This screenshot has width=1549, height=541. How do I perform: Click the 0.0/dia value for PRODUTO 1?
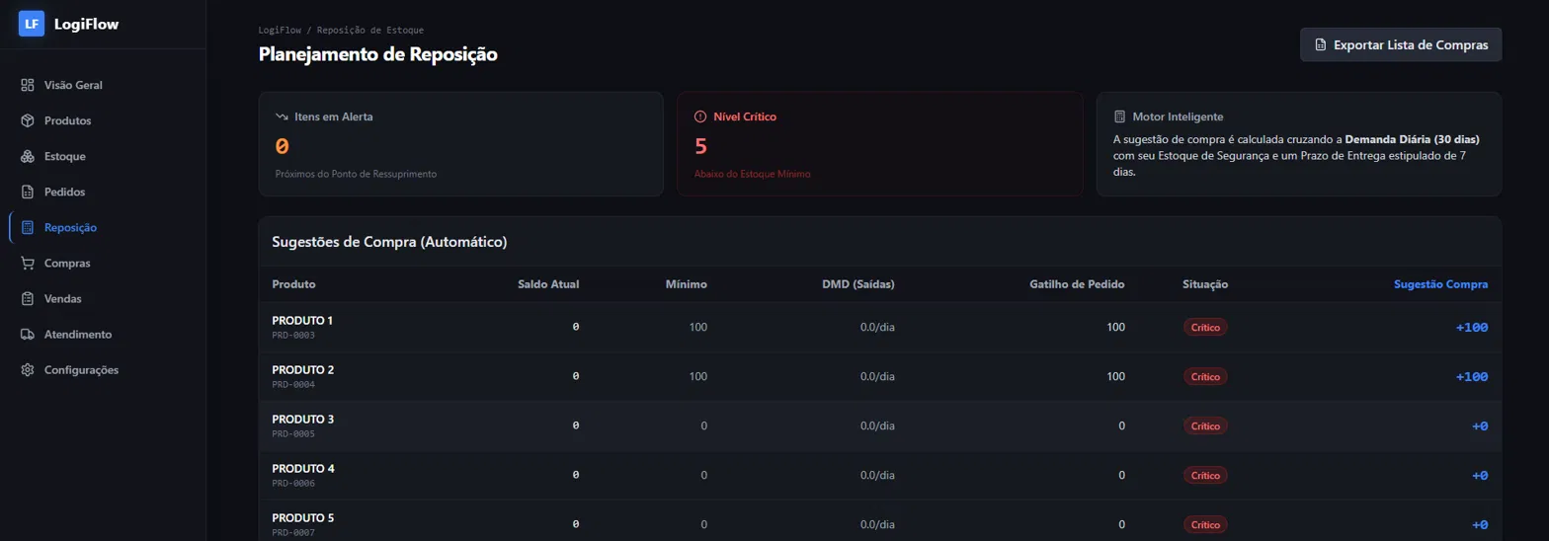click(877, 327)
